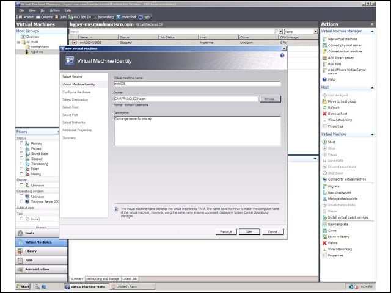The height and width of the screenshot is (293, 391).
Task: Open the Library navigation view
Action: point(41,251)
